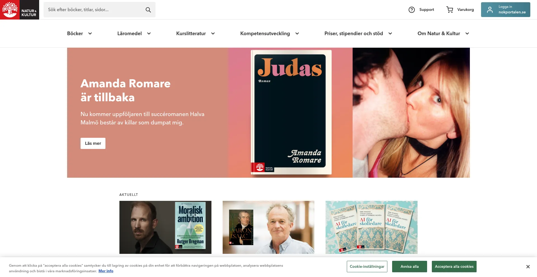Open Cookie-inställningar
Viewport: 537px width, 277px height.
(x=367, y=267)
